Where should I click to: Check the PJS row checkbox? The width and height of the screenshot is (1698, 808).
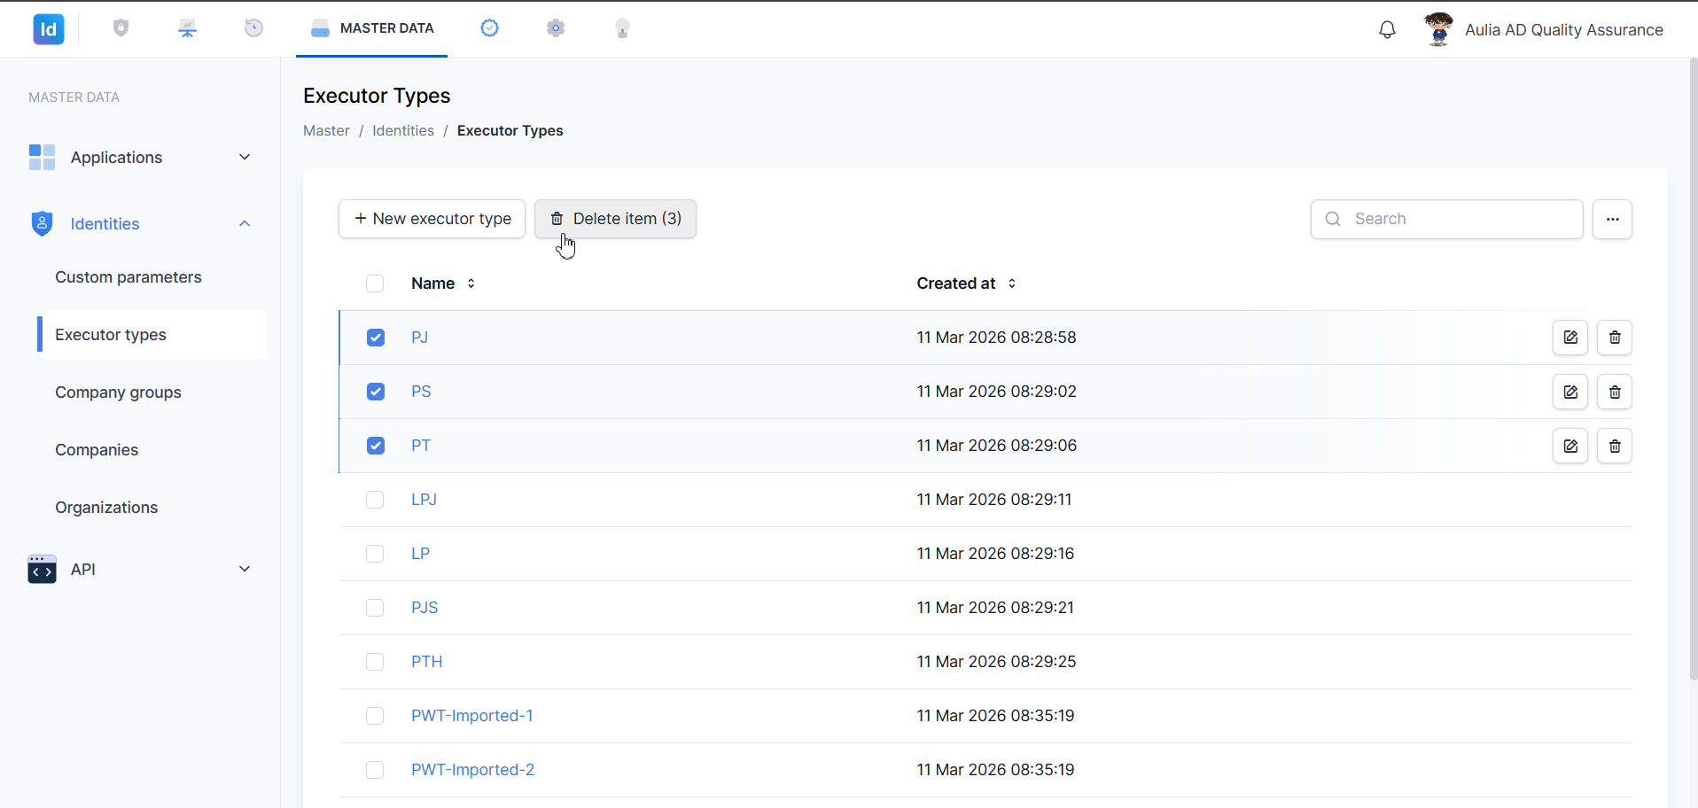(x=375, y=608)
